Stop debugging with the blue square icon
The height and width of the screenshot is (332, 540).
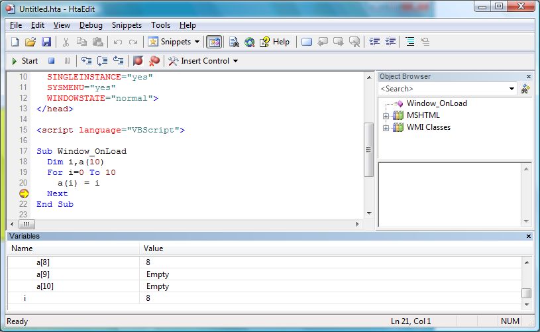(51, 61)
